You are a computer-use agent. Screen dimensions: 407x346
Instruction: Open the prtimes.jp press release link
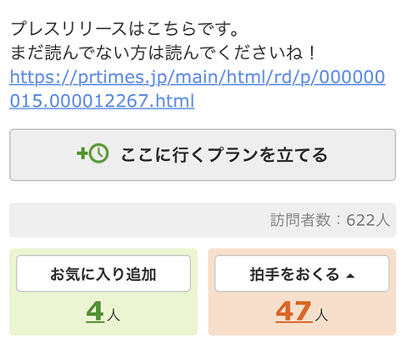click(198, 89)
